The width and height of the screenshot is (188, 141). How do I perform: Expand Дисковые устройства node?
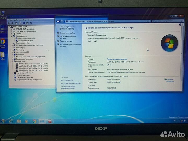(x=12, y=43)
